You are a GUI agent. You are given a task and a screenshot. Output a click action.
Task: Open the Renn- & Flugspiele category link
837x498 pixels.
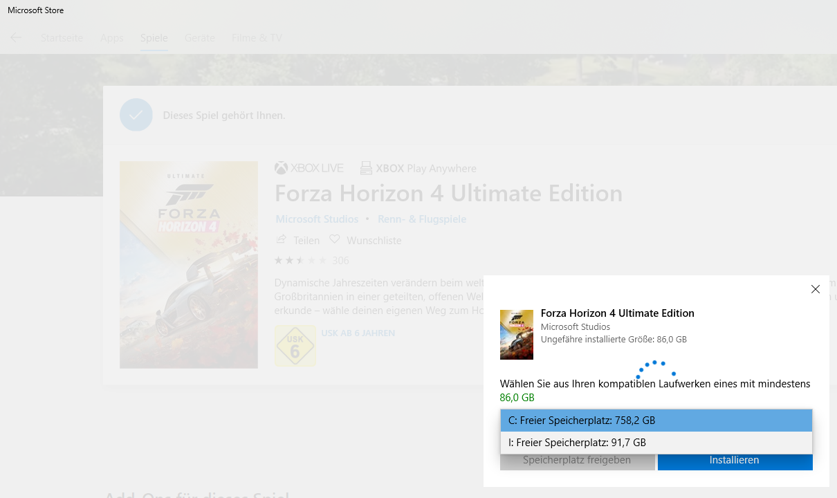[x=422, y=219]
